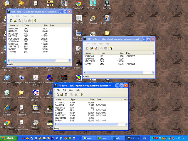
Task: Click horizontal scrollbar thumb in right TRSTools window
Action: point(115,72)
